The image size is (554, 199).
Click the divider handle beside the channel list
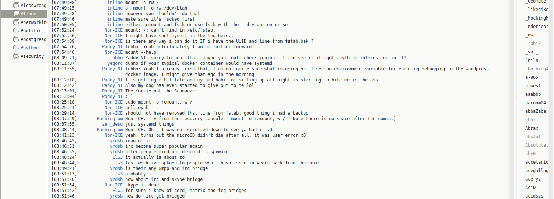point(49,105)
